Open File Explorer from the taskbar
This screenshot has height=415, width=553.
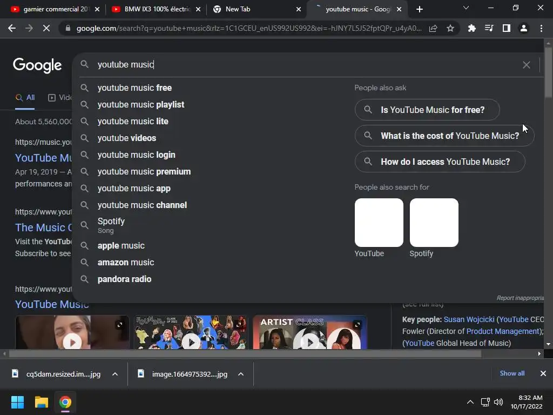(x=41, y=402)
